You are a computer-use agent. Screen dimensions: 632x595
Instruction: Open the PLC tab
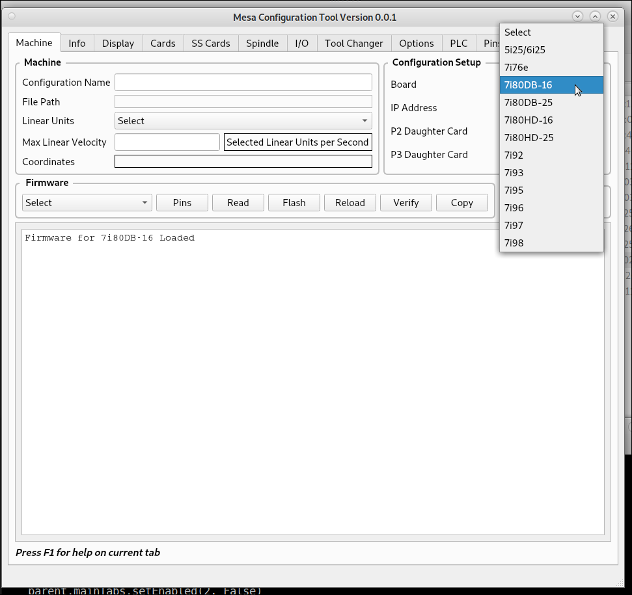point(459,43)
